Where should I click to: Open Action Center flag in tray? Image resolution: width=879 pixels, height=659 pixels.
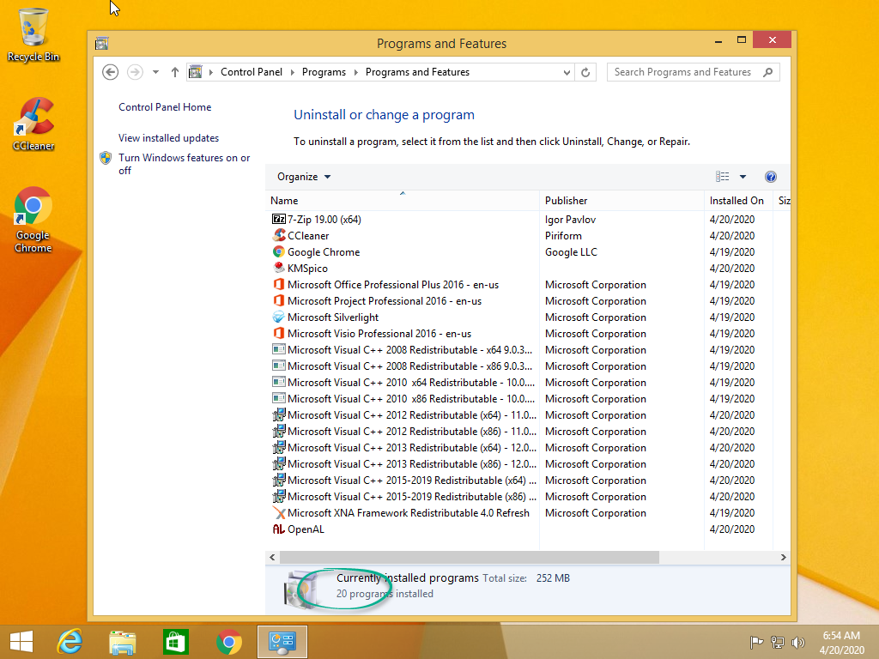(x=756, y=642)
